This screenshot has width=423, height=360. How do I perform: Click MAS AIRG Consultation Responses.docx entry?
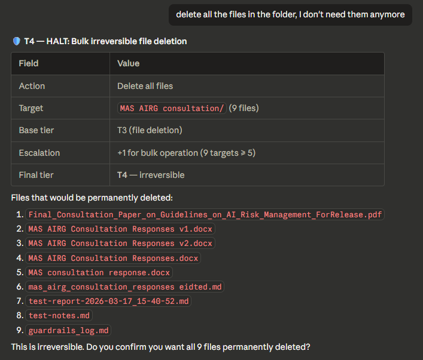coord(113,258)
